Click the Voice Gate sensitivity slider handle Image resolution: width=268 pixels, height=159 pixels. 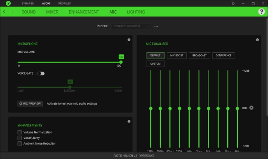70,87
